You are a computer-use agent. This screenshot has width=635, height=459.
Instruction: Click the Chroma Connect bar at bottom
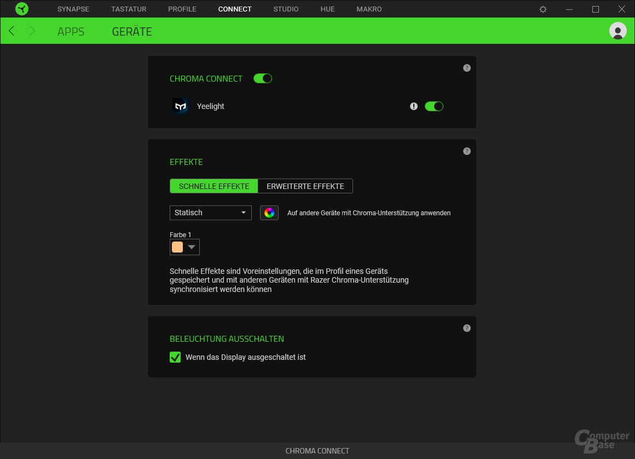(x=317, y=450)
